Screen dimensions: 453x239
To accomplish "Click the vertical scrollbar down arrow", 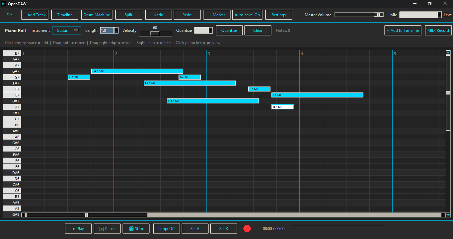I will (448, 215).
